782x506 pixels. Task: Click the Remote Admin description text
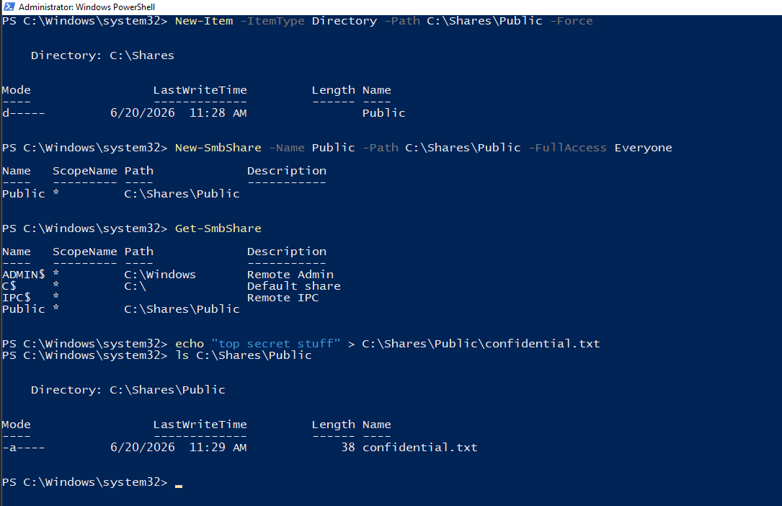(290, 274)
